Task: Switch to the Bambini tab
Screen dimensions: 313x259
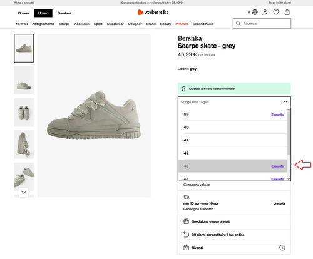Action: 64,13
